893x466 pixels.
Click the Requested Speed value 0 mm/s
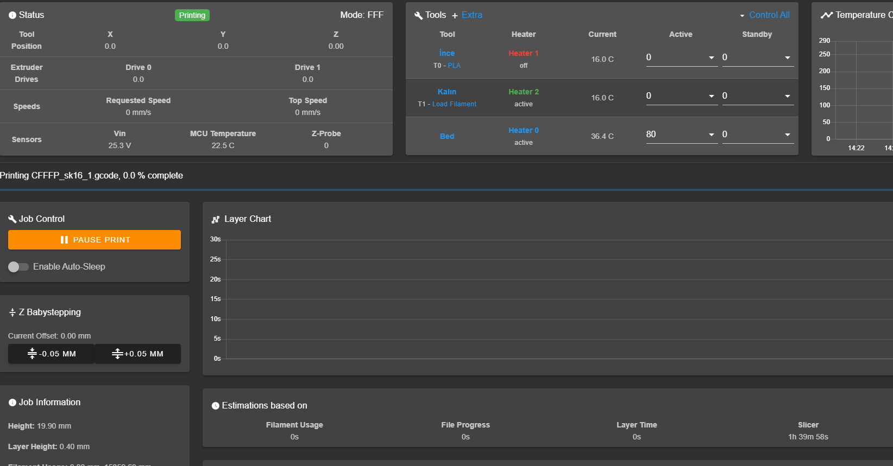click(139, 112)
